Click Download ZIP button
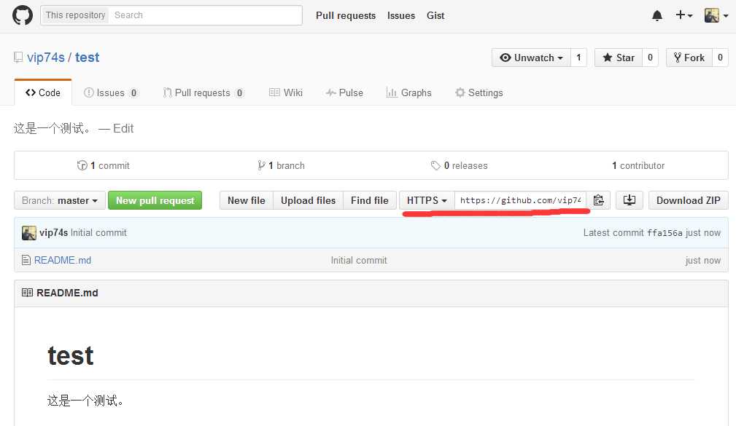This screenshot has width=736, height=426. point(688,200)
